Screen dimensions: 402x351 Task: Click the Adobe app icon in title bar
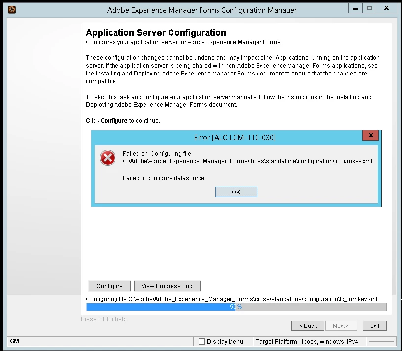point(12,10)
